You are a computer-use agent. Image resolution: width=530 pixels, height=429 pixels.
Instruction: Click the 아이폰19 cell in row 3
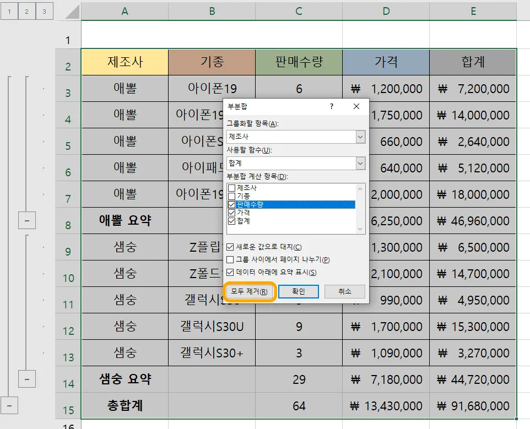(212, 89)
